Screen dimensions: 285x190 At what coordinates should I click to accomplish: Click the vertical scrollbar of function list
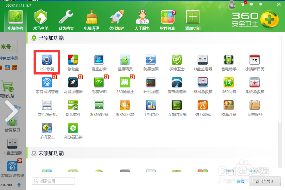pos(280,80)
